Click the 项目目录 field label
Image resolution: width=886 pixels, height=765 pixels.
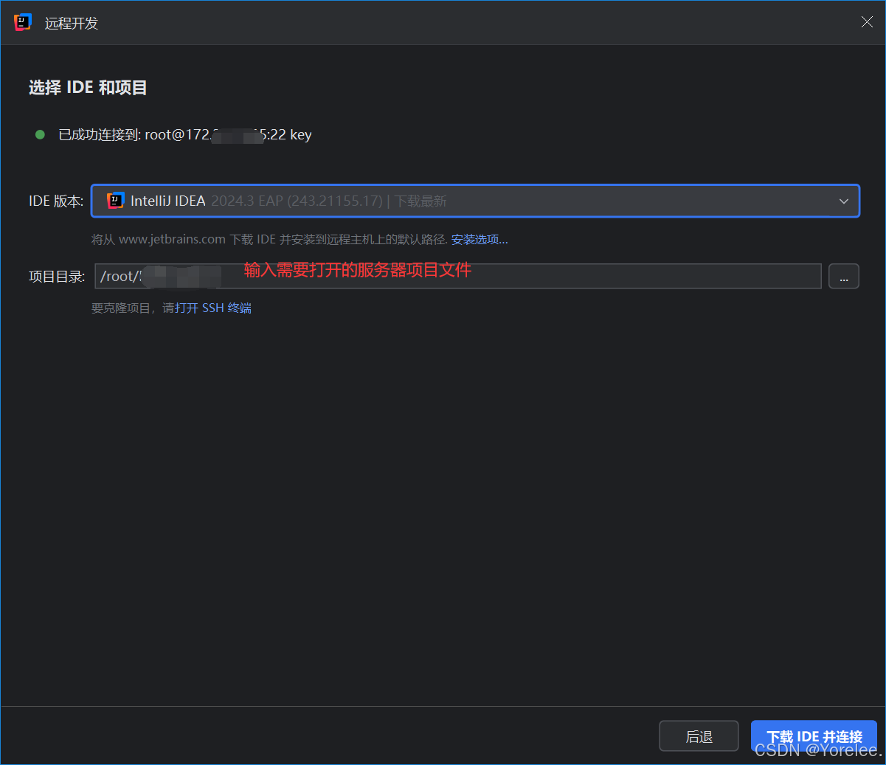tap(56, 276)
